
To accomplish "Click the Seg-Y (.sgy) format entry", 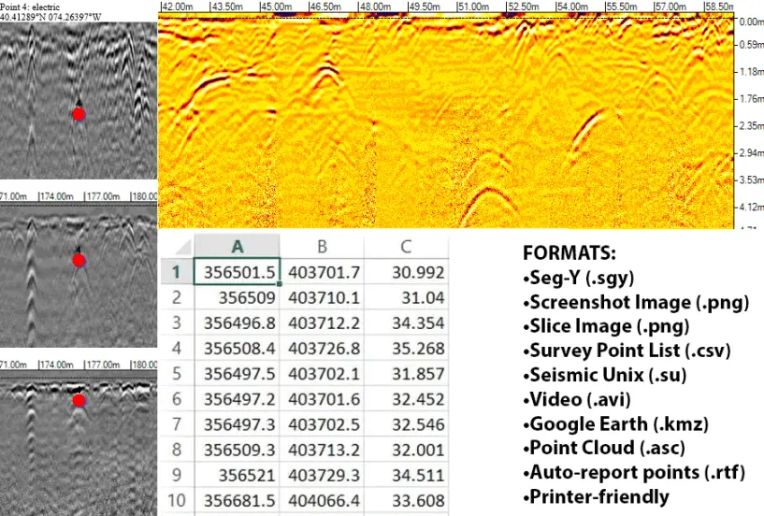I will tap(578, 278).
